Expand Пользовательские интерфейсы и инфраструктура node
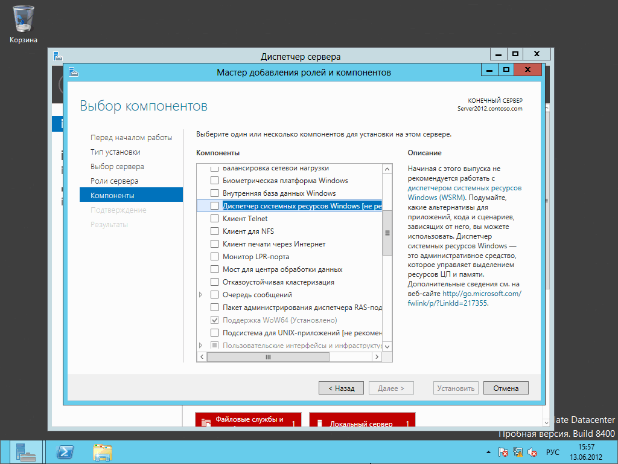Image resolution: width=618 pixels, height=464 pixels. pos(201,345)
